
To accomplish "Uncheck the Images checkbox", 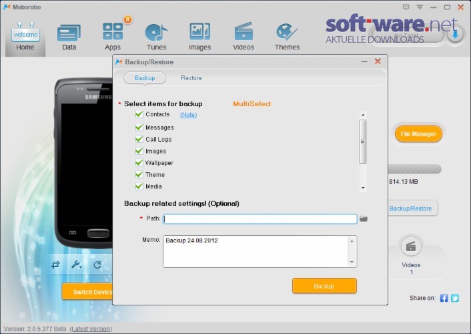I will [139, 151].
